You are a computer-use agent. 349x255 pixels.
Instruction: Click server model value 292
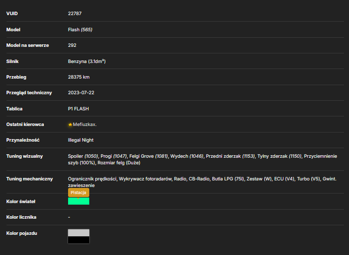72,45
